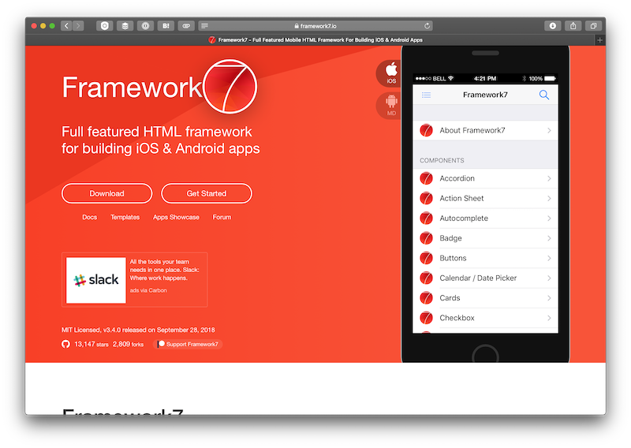Open the Templates link
Viewport: 631px width, 448px height.
click(x=125, y=217)
